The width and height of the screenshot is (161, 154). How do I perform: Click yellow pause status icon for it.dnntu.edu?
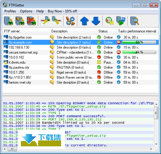(x=99, y=62)
